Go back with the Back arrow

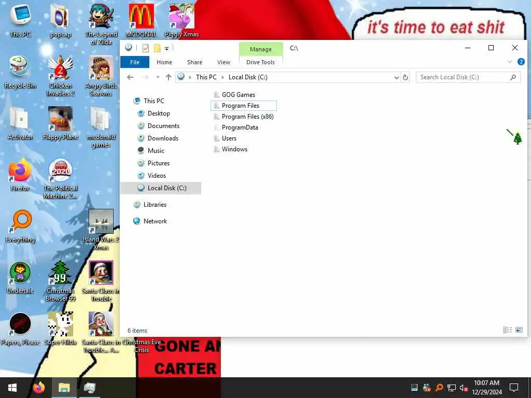tap(130, 77)
